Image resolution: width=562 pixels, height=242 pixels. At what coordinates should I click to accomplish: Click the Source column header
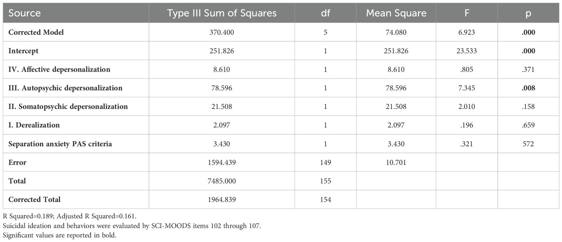(x=25, y=13)
